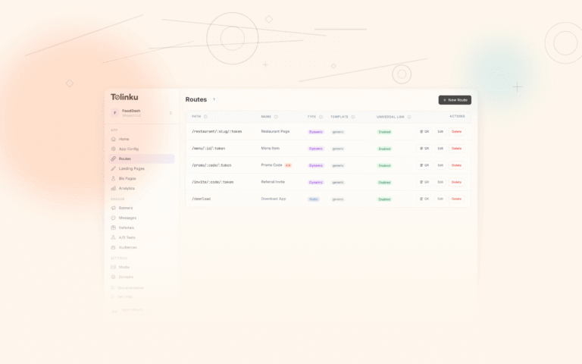Click the Static type badge on Download App
The height and width of the screenshot is (364, 582).
point(314,199)
